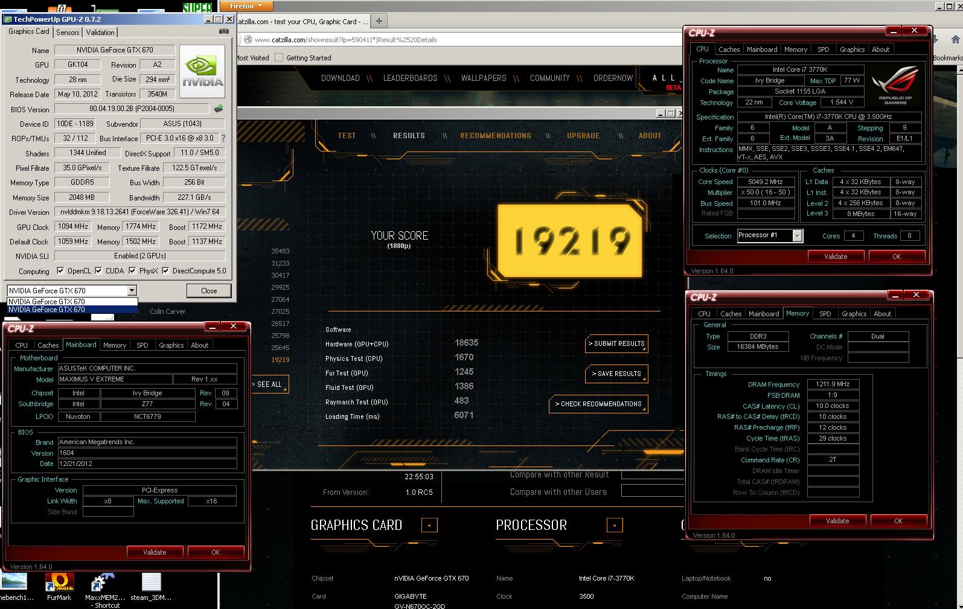This screenshot has width=963, height=609.
Task: Click the site identity globe icon
Action: pos(248,40)
